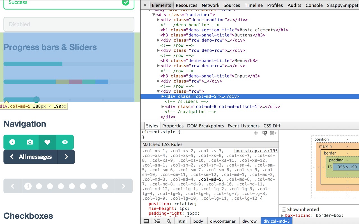The width and height of the screenshot is (359, 224).
Task: Select the DOM Breakpoints sidebar tab
Action: click(206, 126)
